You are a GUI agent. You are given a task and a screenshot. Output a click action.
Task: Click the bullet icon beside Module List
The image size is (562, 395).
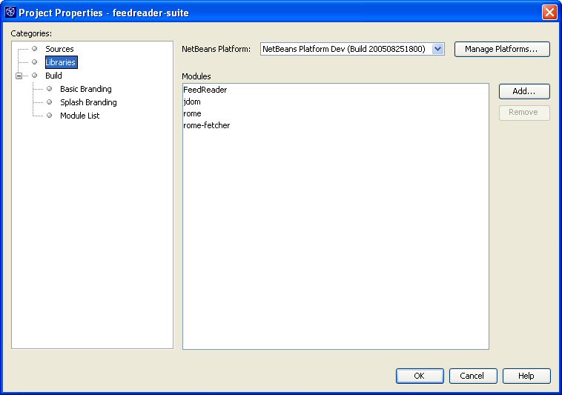[x=50, y=116]
